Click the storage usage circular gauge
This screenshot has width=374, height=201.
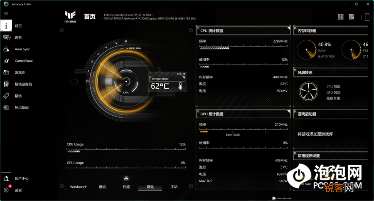click(351, 50)
